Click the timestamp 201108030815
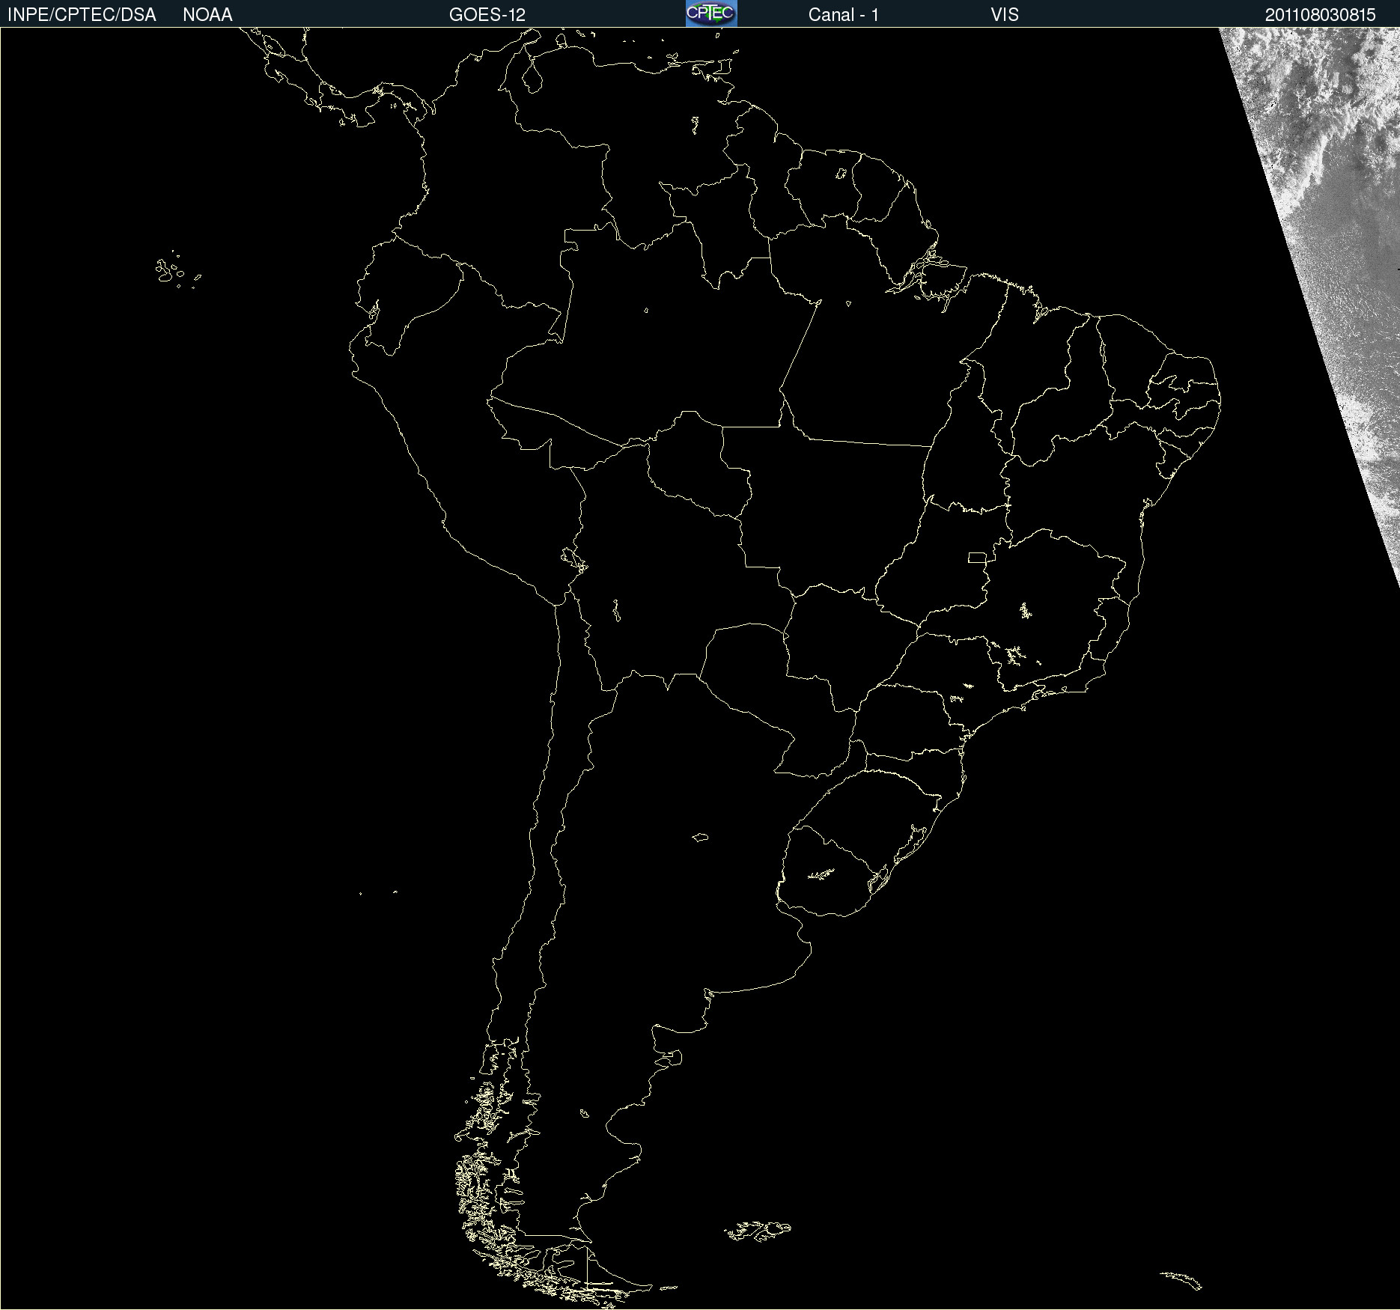This screenshot has width=1400, height=1310. coord(1321,15)
